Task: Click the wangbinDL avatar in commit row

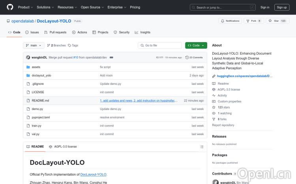Action: tap(28, 57)
